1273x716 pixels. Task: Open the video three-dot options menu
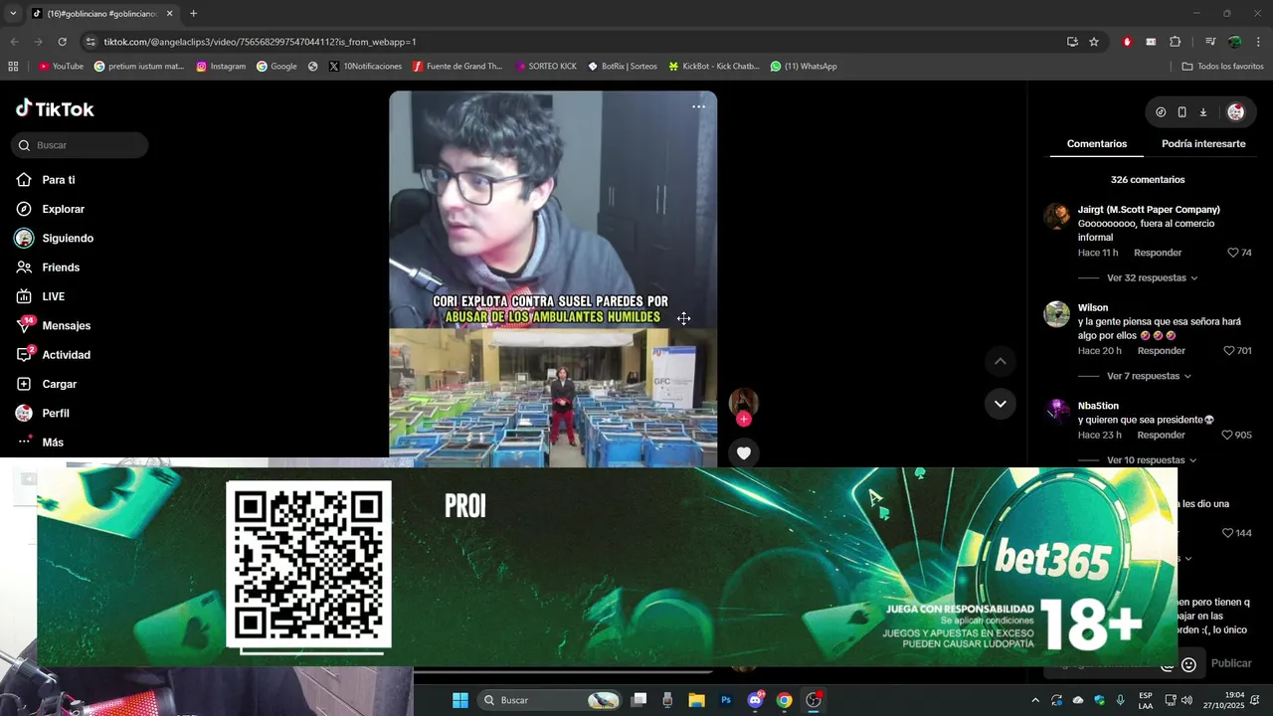(x=698, y=106)
